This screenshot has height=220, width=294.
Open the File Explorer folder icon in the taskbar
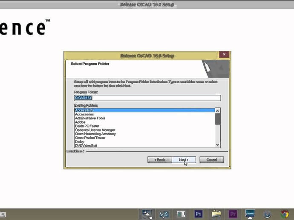click(x=216, y=214)
